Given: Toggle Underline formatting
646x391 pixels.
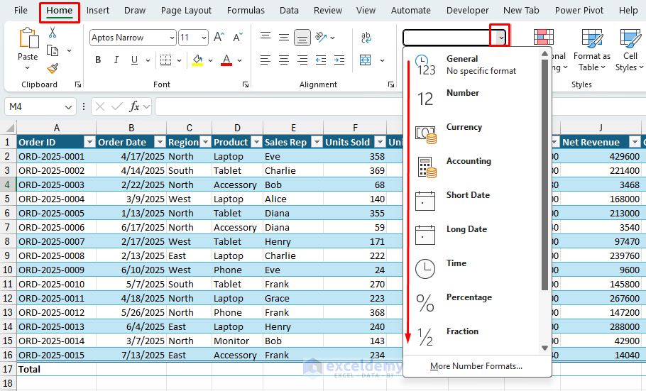Looking at the screenshot, I should [134, 60].
